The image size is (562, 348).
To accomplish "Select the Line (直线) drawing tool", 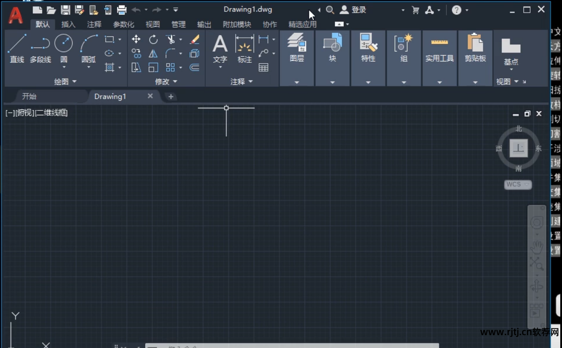I will coord(17,49).
